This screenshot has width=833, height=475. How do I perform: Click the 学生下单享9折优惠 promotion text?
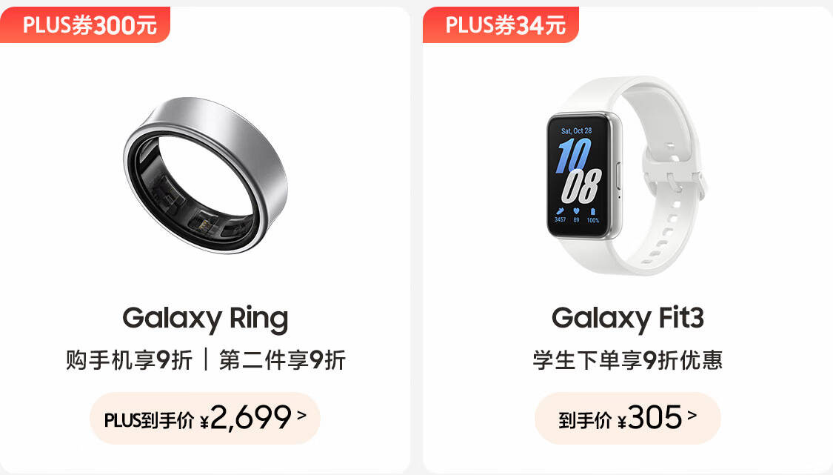point(627,360)
